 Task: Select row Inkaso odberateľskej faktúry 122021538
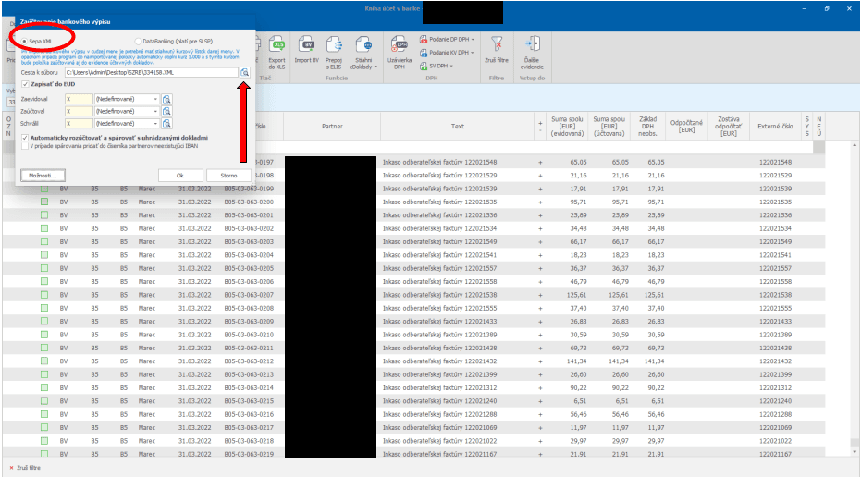439,295
